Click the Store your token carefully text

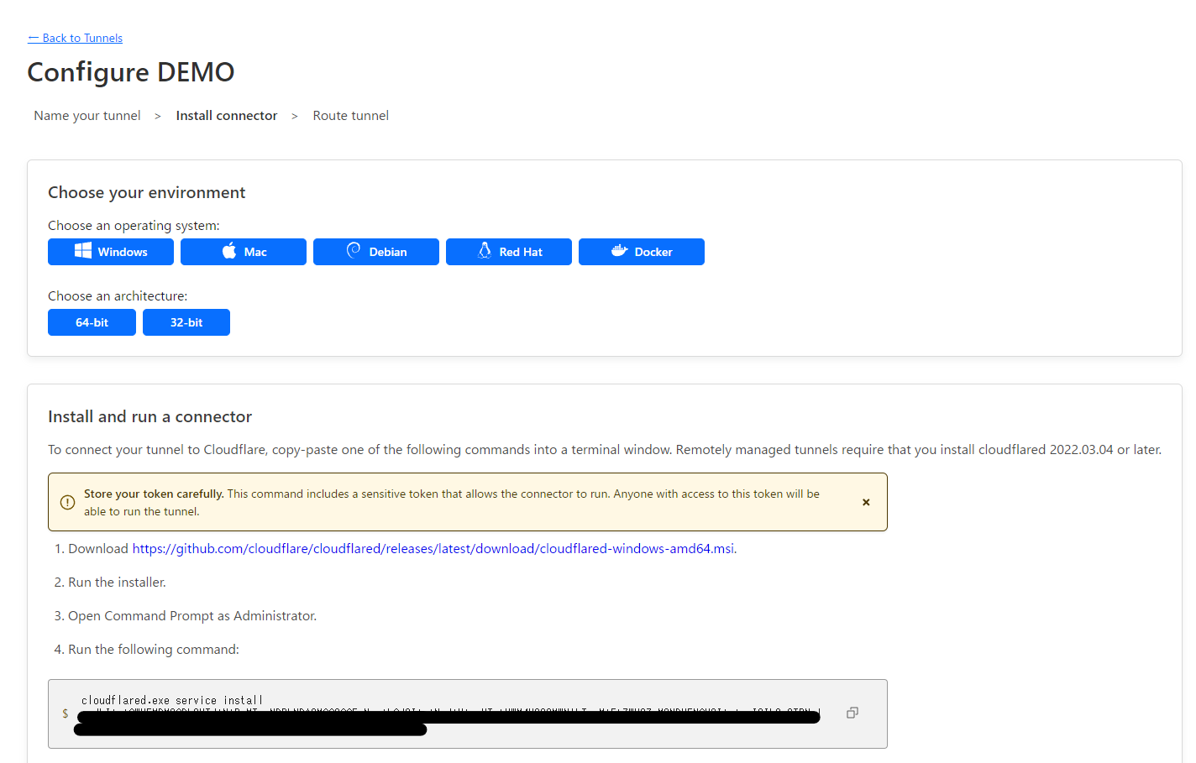[154, 494]
